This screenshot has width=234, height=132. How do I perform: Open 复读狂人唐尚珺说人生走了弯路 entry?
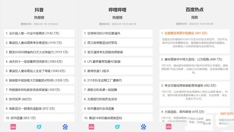coord(39,71)
